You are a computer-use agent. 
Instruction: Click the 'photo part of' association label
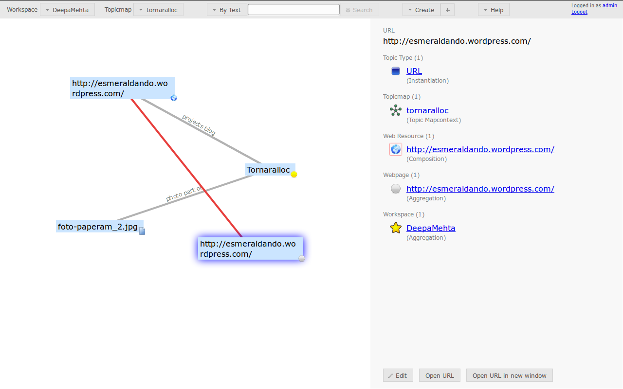[184, 194]
